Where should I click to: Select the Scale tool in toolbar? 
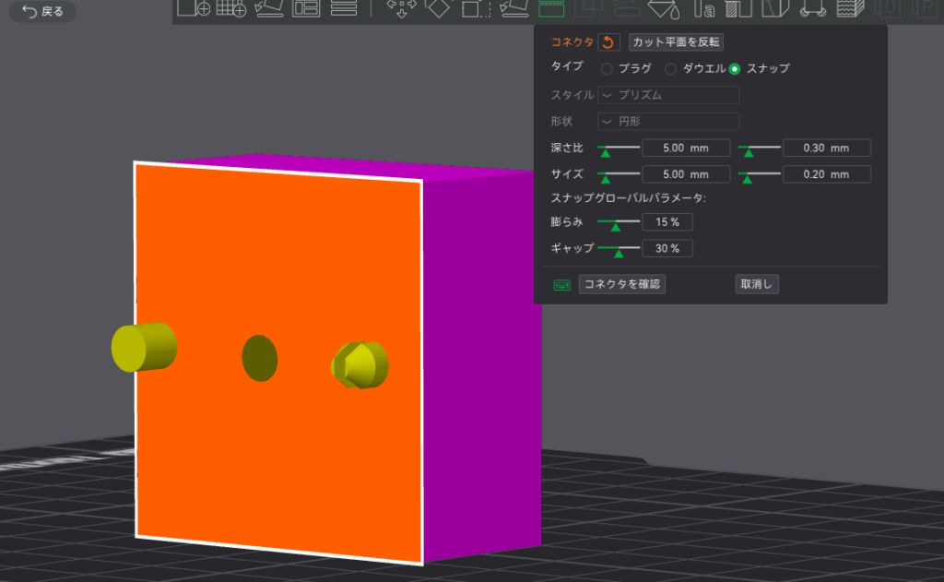tap(476, 8)
